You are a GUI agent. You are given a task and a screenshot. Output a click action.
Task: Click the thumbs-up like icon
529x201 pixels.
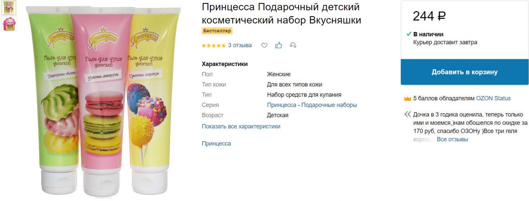pos(278,45)
